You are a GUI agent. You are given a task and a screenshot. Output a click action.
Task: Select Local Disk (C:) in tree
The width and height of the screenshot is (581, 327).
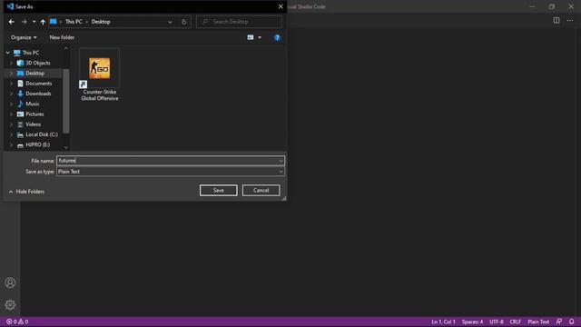tap(42, 134)
